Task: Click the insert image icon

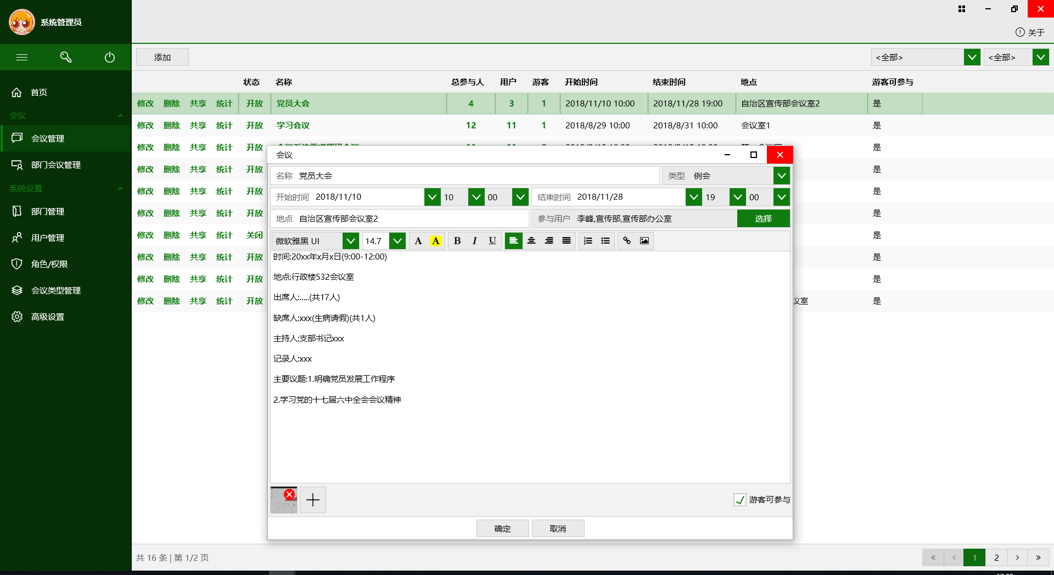Action: [x=644, y=241]
